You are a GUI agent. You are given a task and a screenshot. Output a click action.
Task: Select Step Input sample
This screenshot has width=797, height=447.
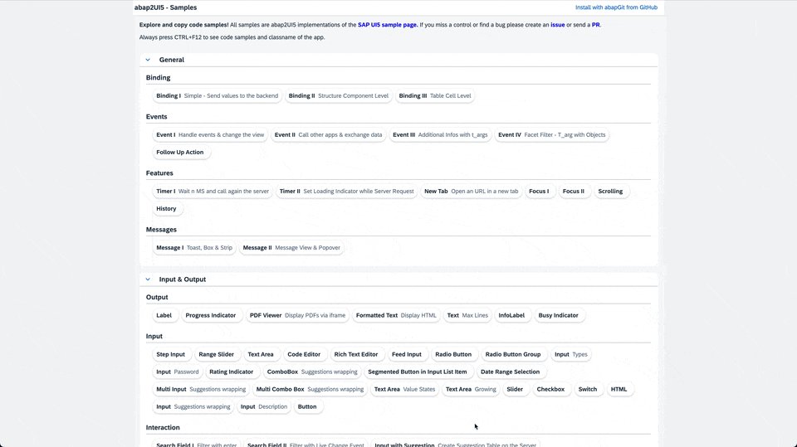(x=171, y=354)
